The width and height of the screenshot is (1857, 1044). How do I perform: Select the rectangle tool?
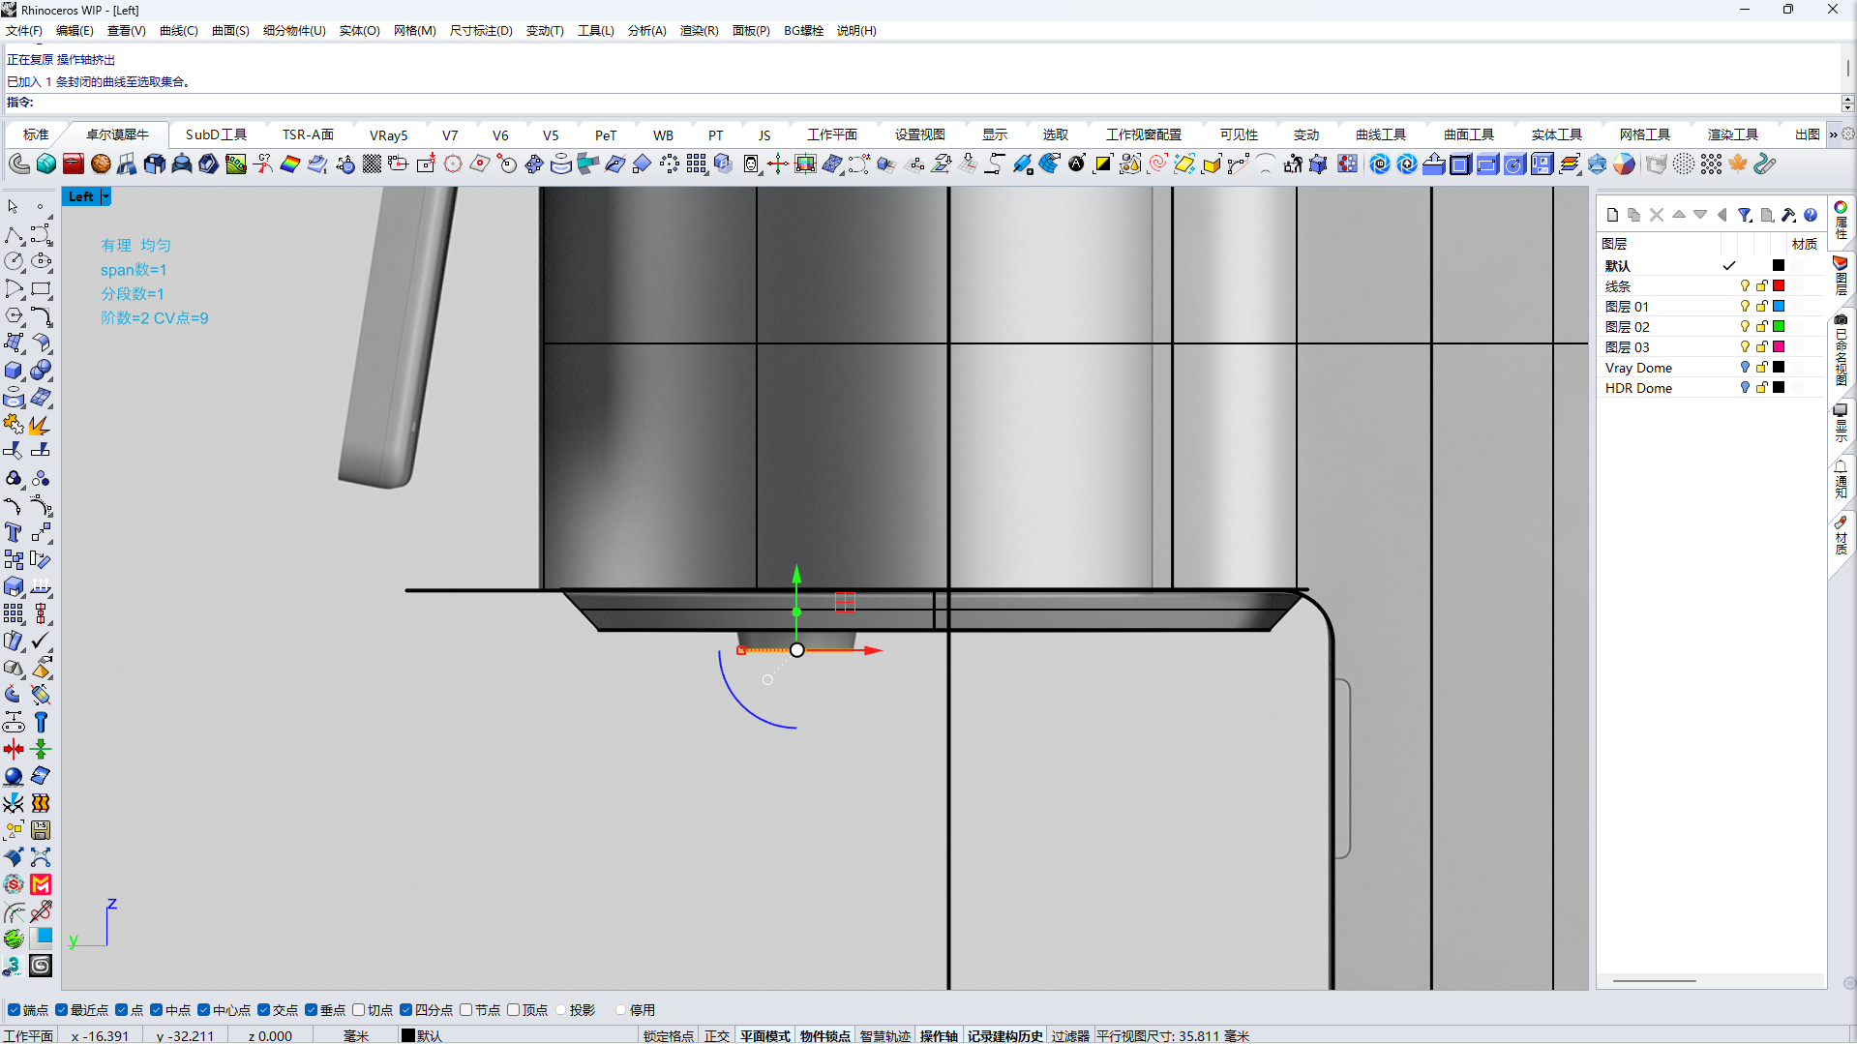click(x=41, y=289)
